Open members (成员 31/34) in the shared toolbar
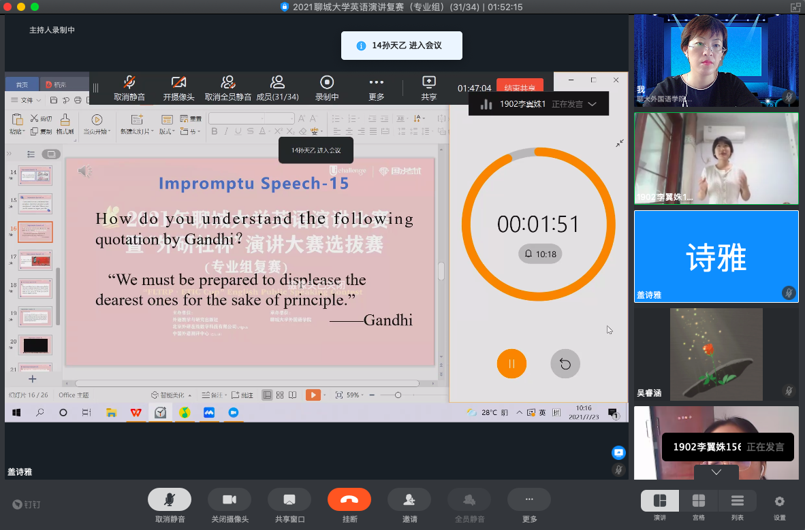 277,87
